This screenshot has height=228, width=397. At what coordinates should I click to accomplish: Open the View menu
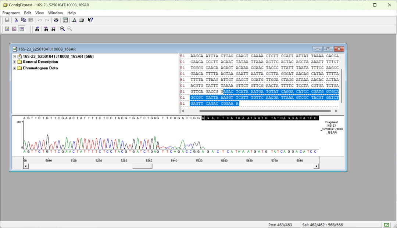point(39,13)
